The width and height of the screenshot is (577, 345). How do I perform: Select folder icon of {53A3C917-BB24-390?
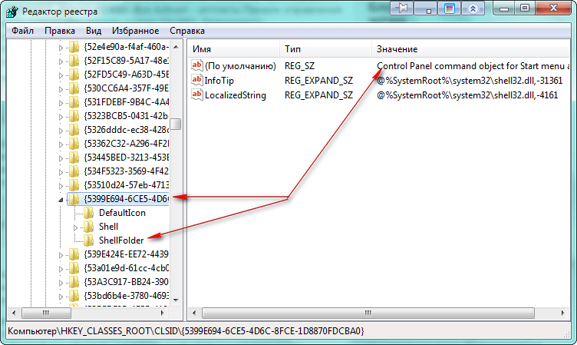[74, 282]
